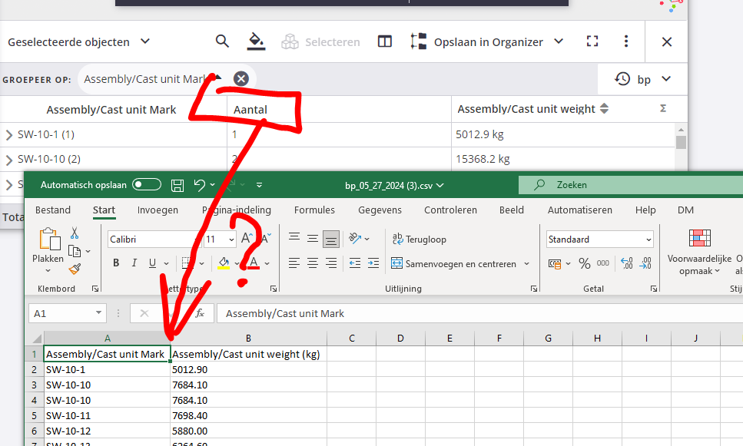
Task: Open the Controleren tab
Action: point(450,210)
